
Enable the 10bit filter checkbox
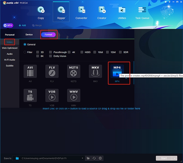click(x=95, y=52)
